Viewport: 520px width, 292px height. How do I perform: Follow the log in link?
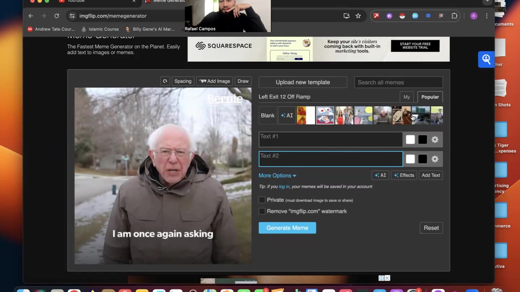pyautogui.click(x=284, y=187)
